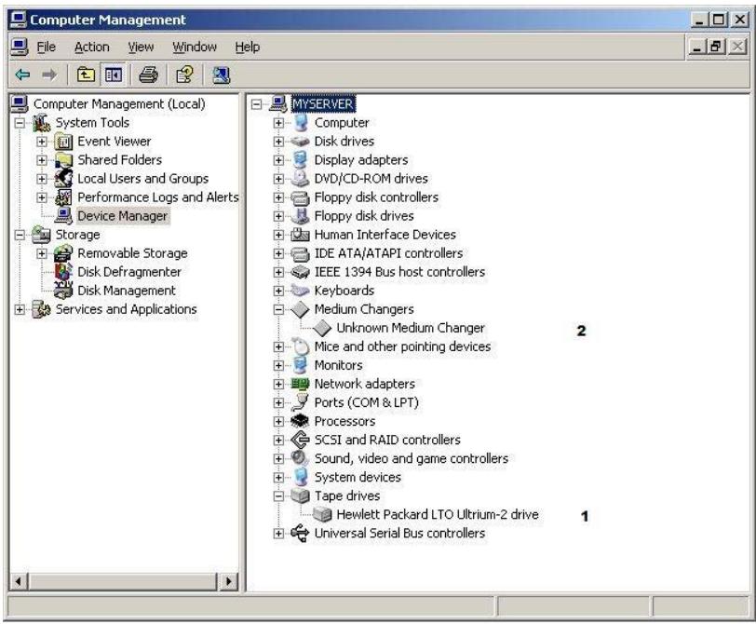
Task: Expand the Monitors category
Action: [x=278, y=365]
